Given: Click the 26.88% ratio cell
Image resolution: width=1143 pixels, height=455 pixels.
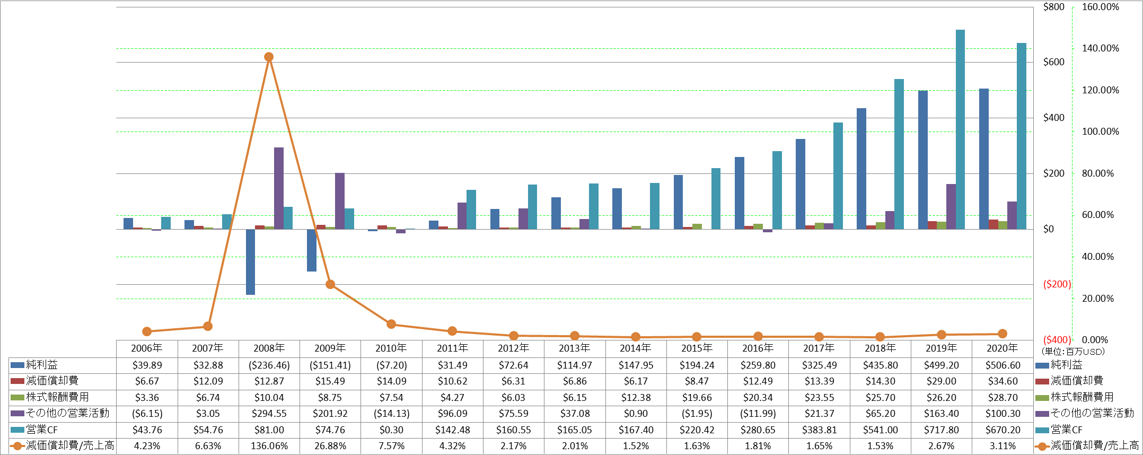Looking at the screenshot, I should [330, 446].
